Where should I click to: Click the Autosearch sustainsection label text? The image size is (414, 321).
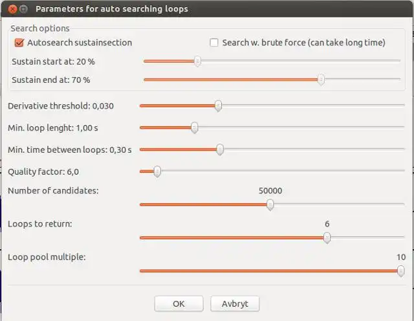pyautogui.click(x=79, y=43)
